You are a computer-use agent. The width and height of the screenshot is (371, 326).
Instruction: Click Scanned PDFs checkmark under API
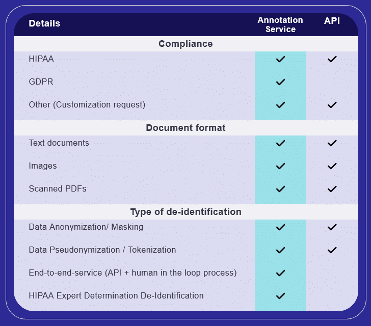(332, 189)
